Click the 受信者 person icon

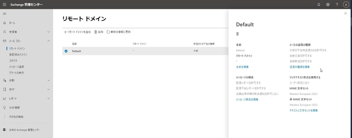(x=4, y=32)
